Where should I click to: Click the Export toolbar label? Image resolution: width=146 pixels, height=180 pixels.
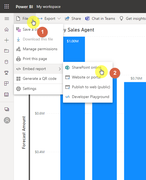point(50,18)
